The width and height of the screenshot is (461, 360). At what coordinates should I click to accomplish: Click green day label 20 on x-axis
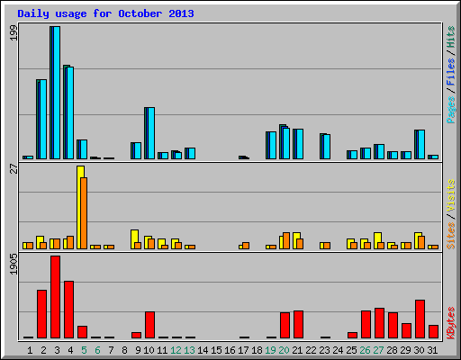click(x=284, y=350)
